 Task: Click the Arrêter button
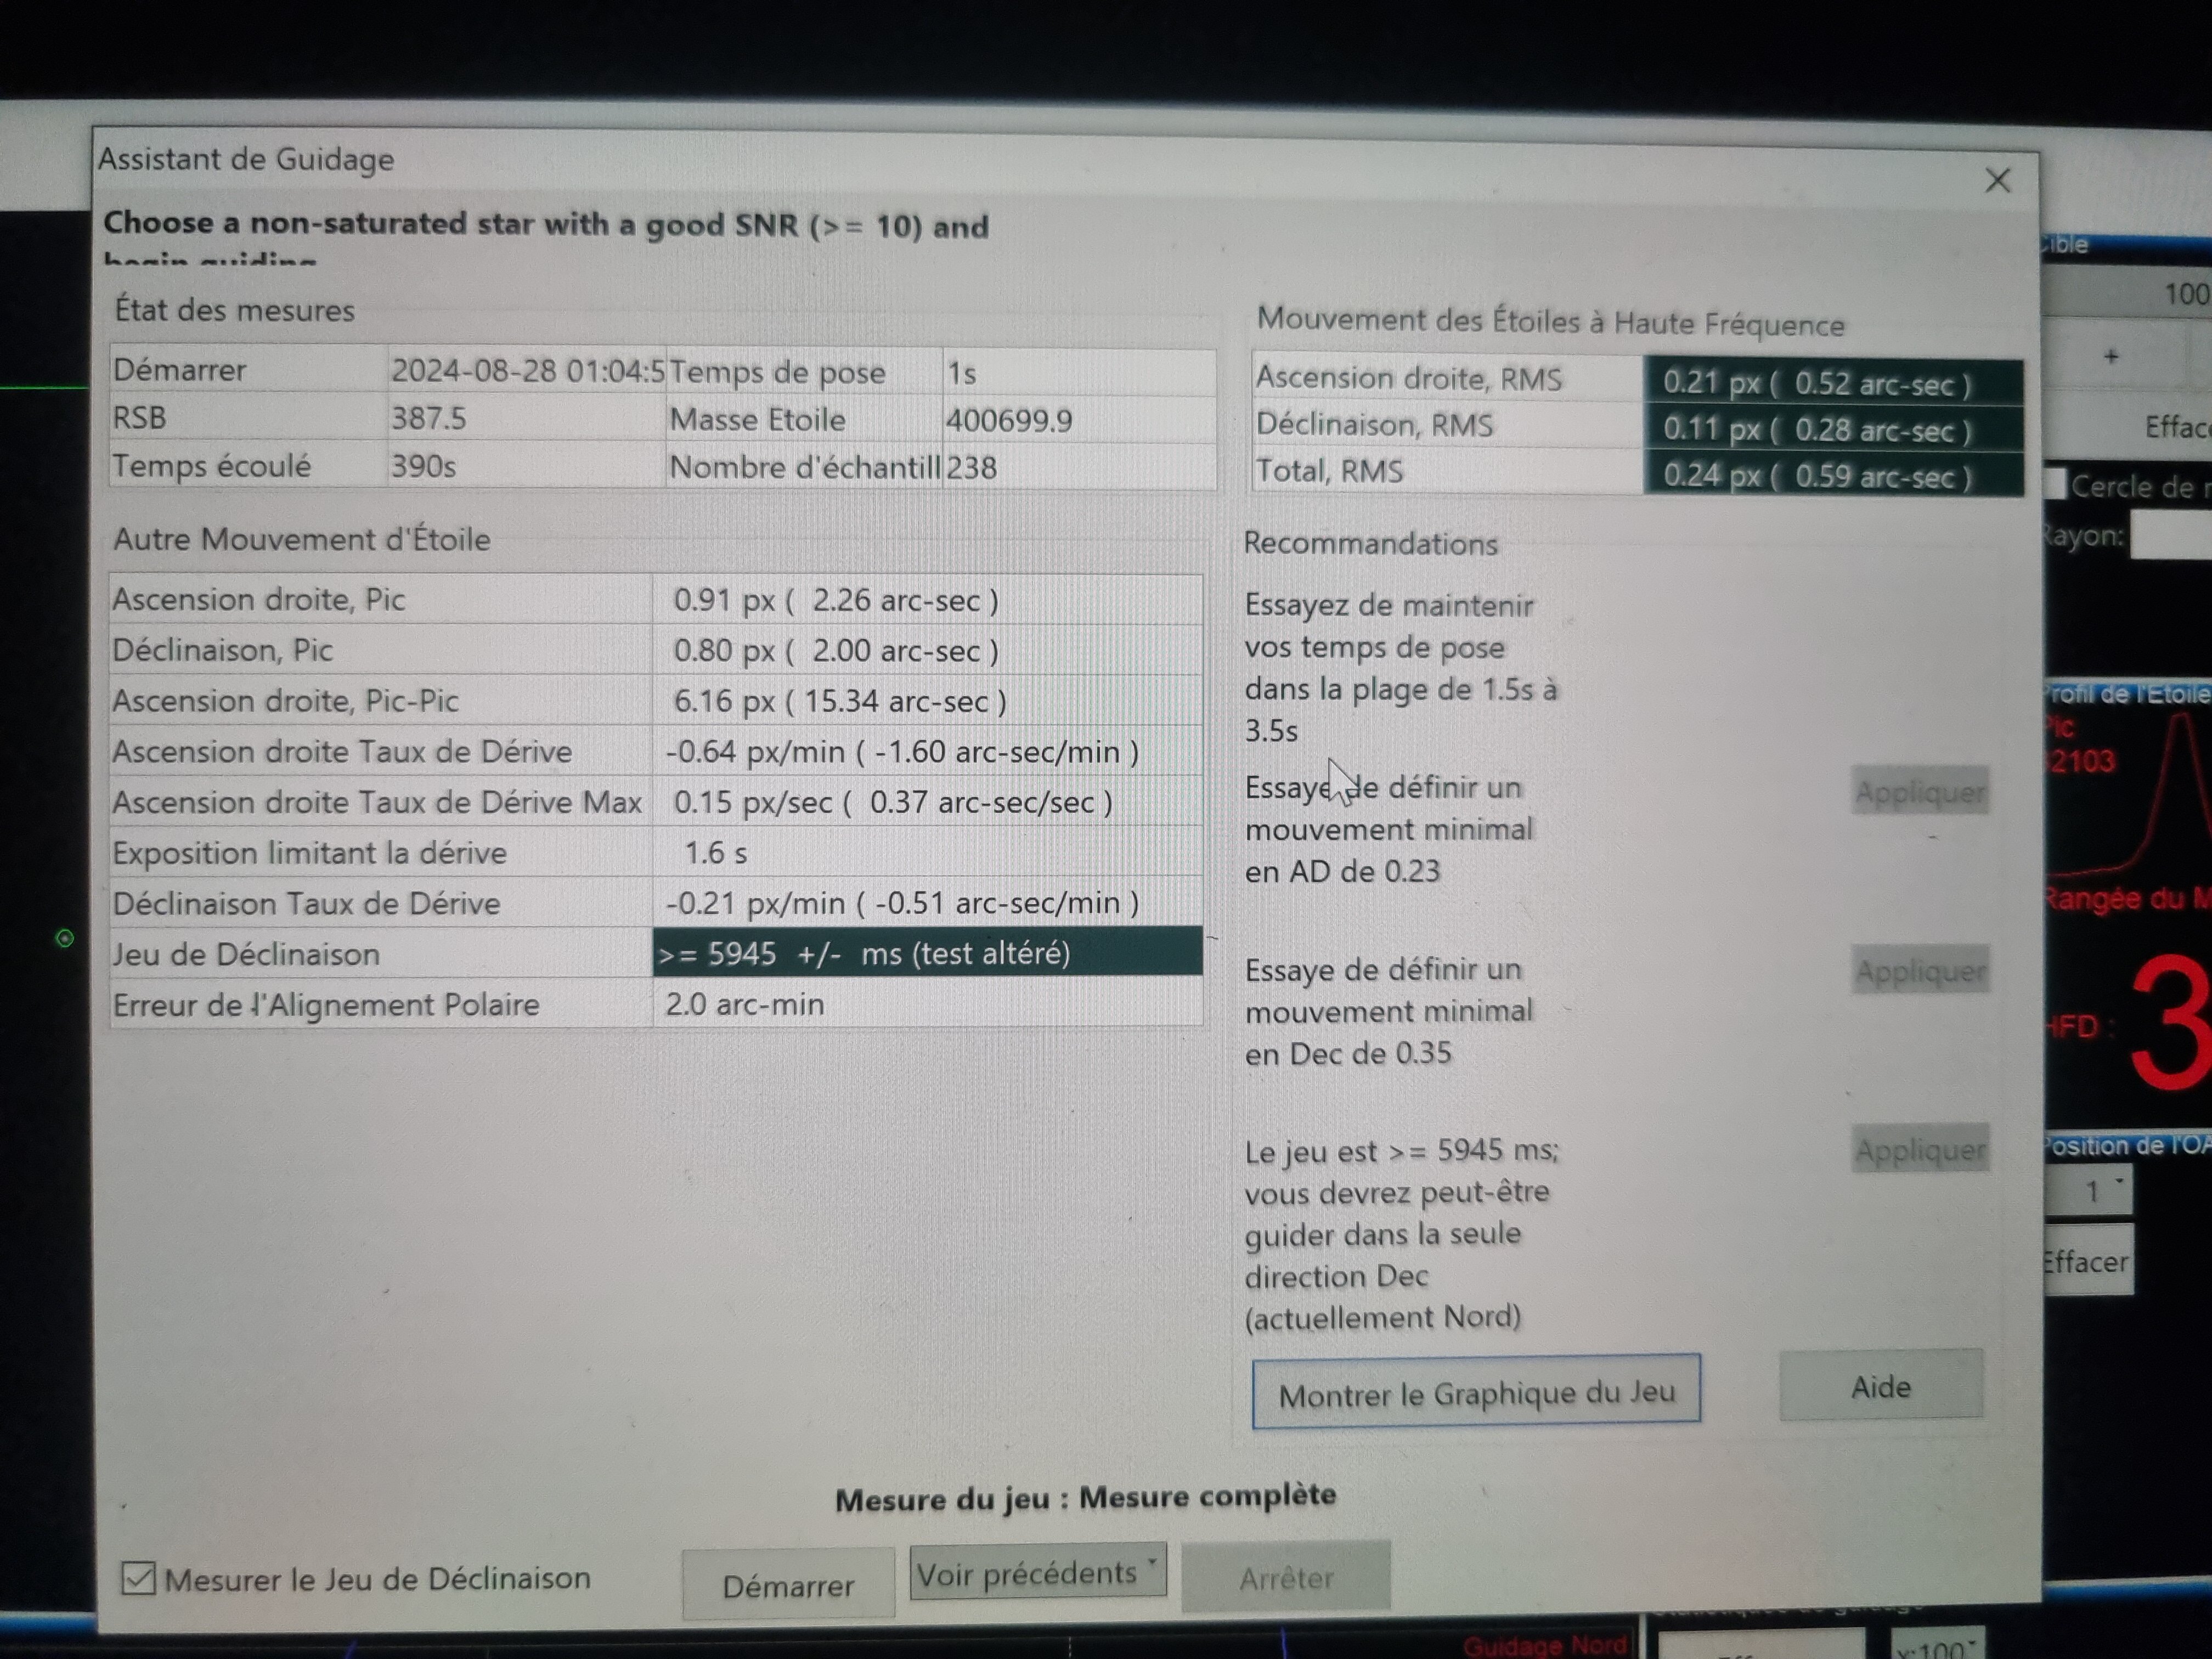[x=1285, y=1578]
